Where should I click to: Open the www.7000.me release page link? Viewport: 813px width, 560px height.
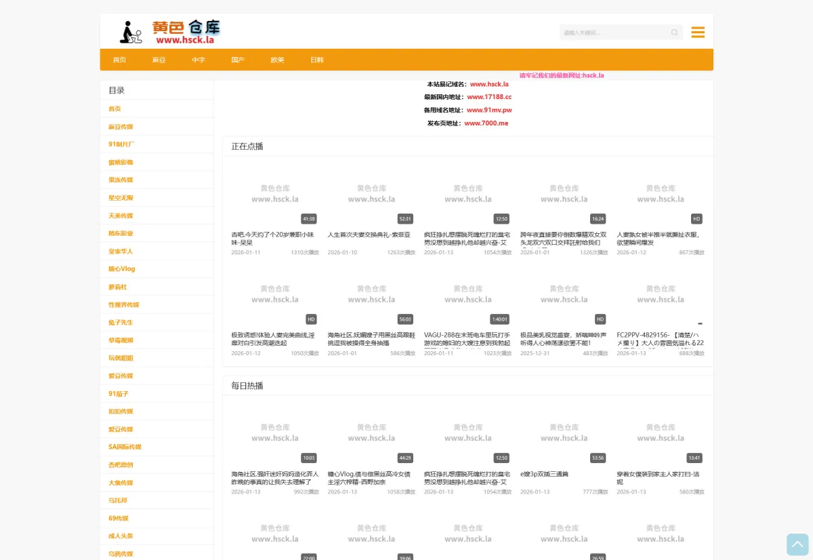point(486,123)
